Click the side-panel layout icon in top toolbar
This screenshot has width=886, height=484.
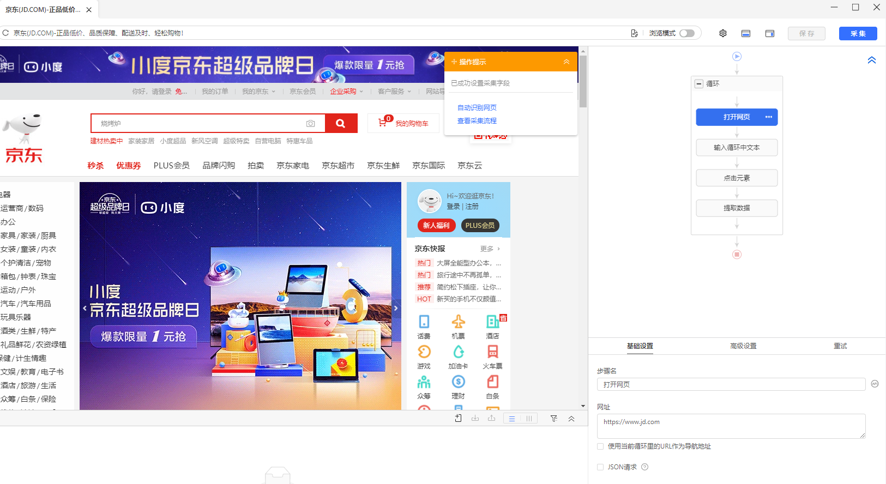point(770,34)
